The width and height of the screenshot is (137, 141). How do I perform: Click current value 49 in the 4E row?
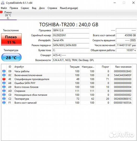[78, 79]
